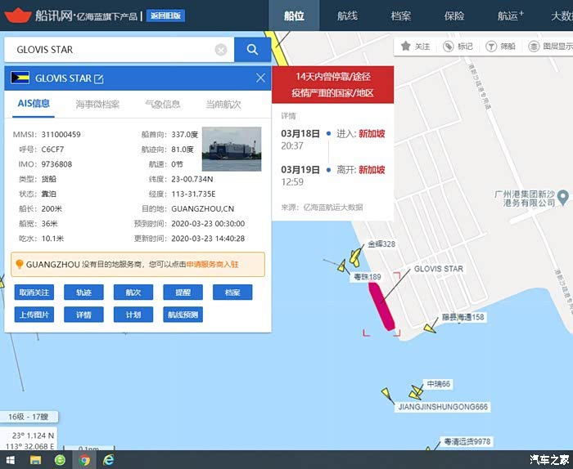Image resolution: width=573 pixels, height=469 pixels.
Task: Click the 上传图片 button
Action: pos(34,315)
